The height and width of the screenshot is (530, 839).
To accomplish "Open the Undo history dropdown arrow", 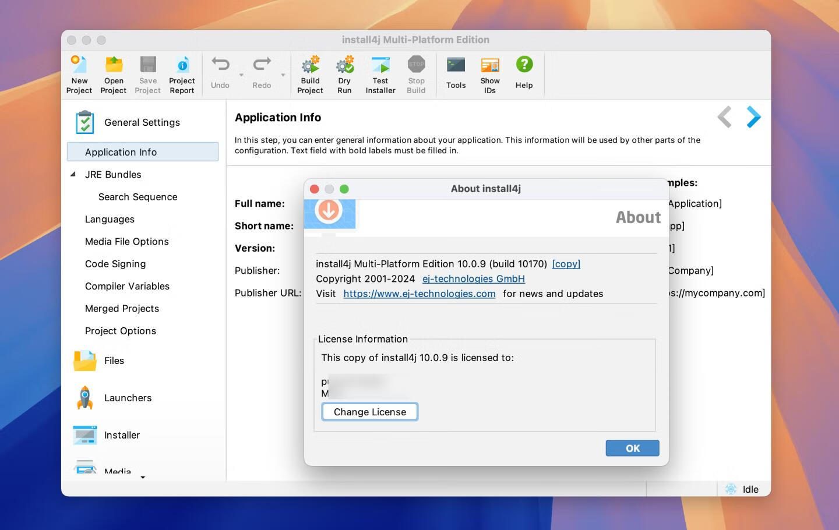I will click(x=241, y=75).
